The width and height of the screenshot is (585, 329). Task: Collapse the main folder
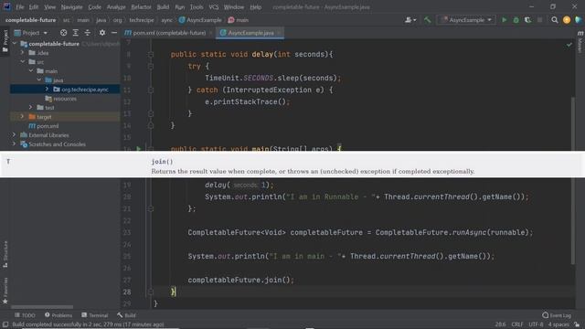31,71
